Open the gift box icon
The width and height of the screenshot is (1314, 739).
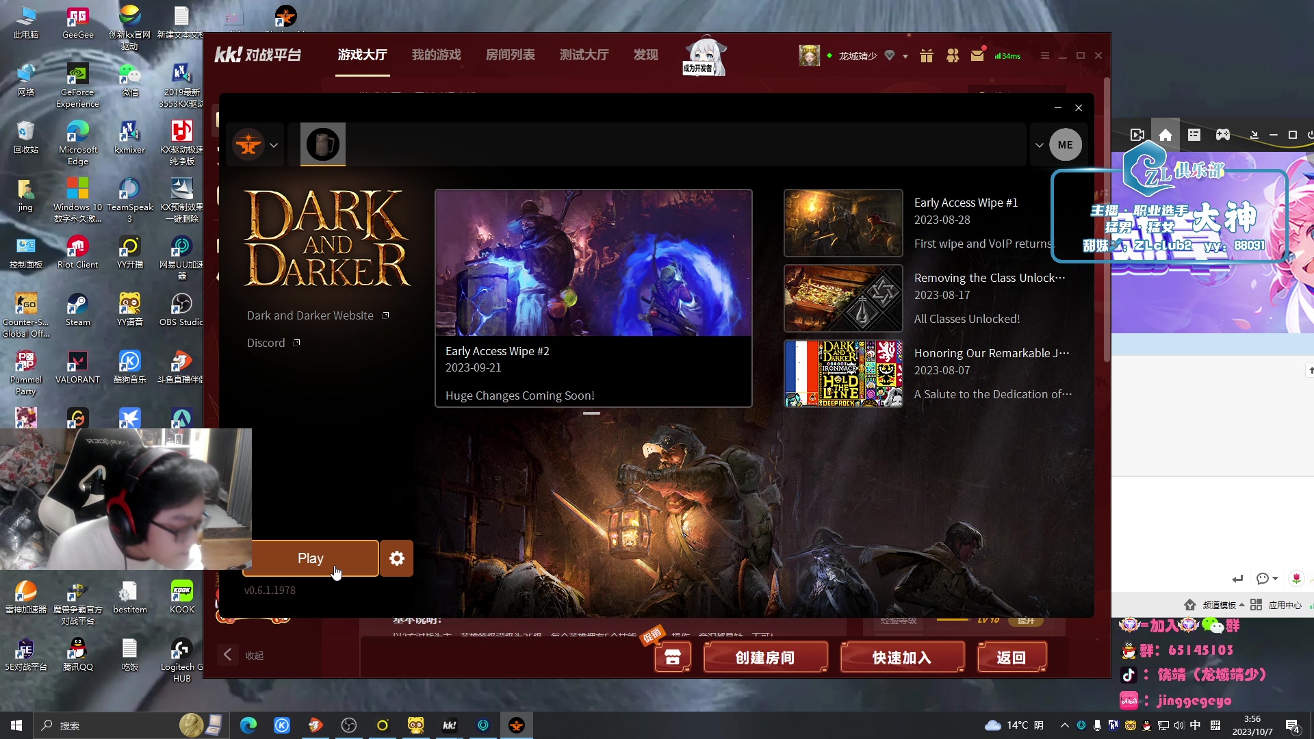[927, 55]
